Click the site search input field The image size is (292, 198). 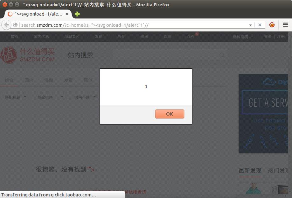[165, 55]
